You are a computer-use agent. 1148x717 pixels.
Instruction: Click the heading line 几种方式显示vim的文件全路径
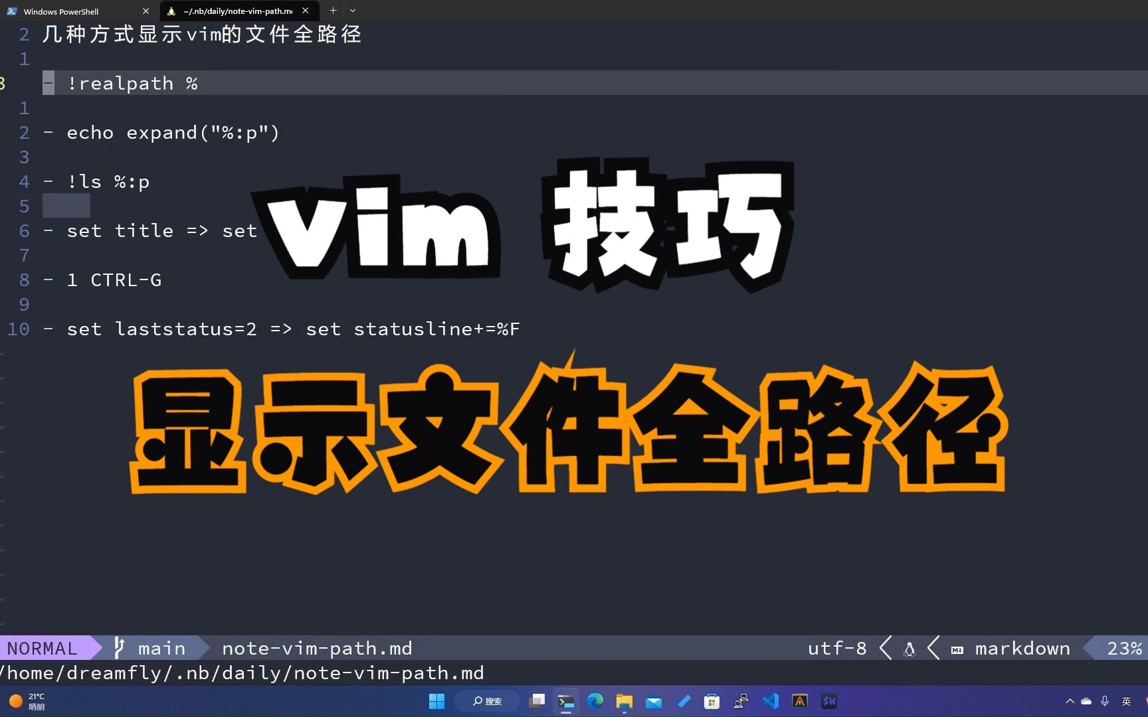point(202,34)
